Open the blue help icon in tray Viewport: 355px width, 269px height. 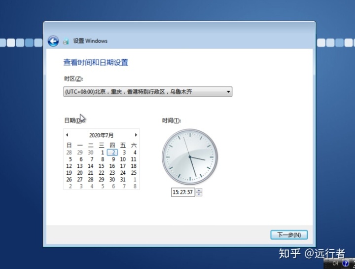[x=346, y=264]
